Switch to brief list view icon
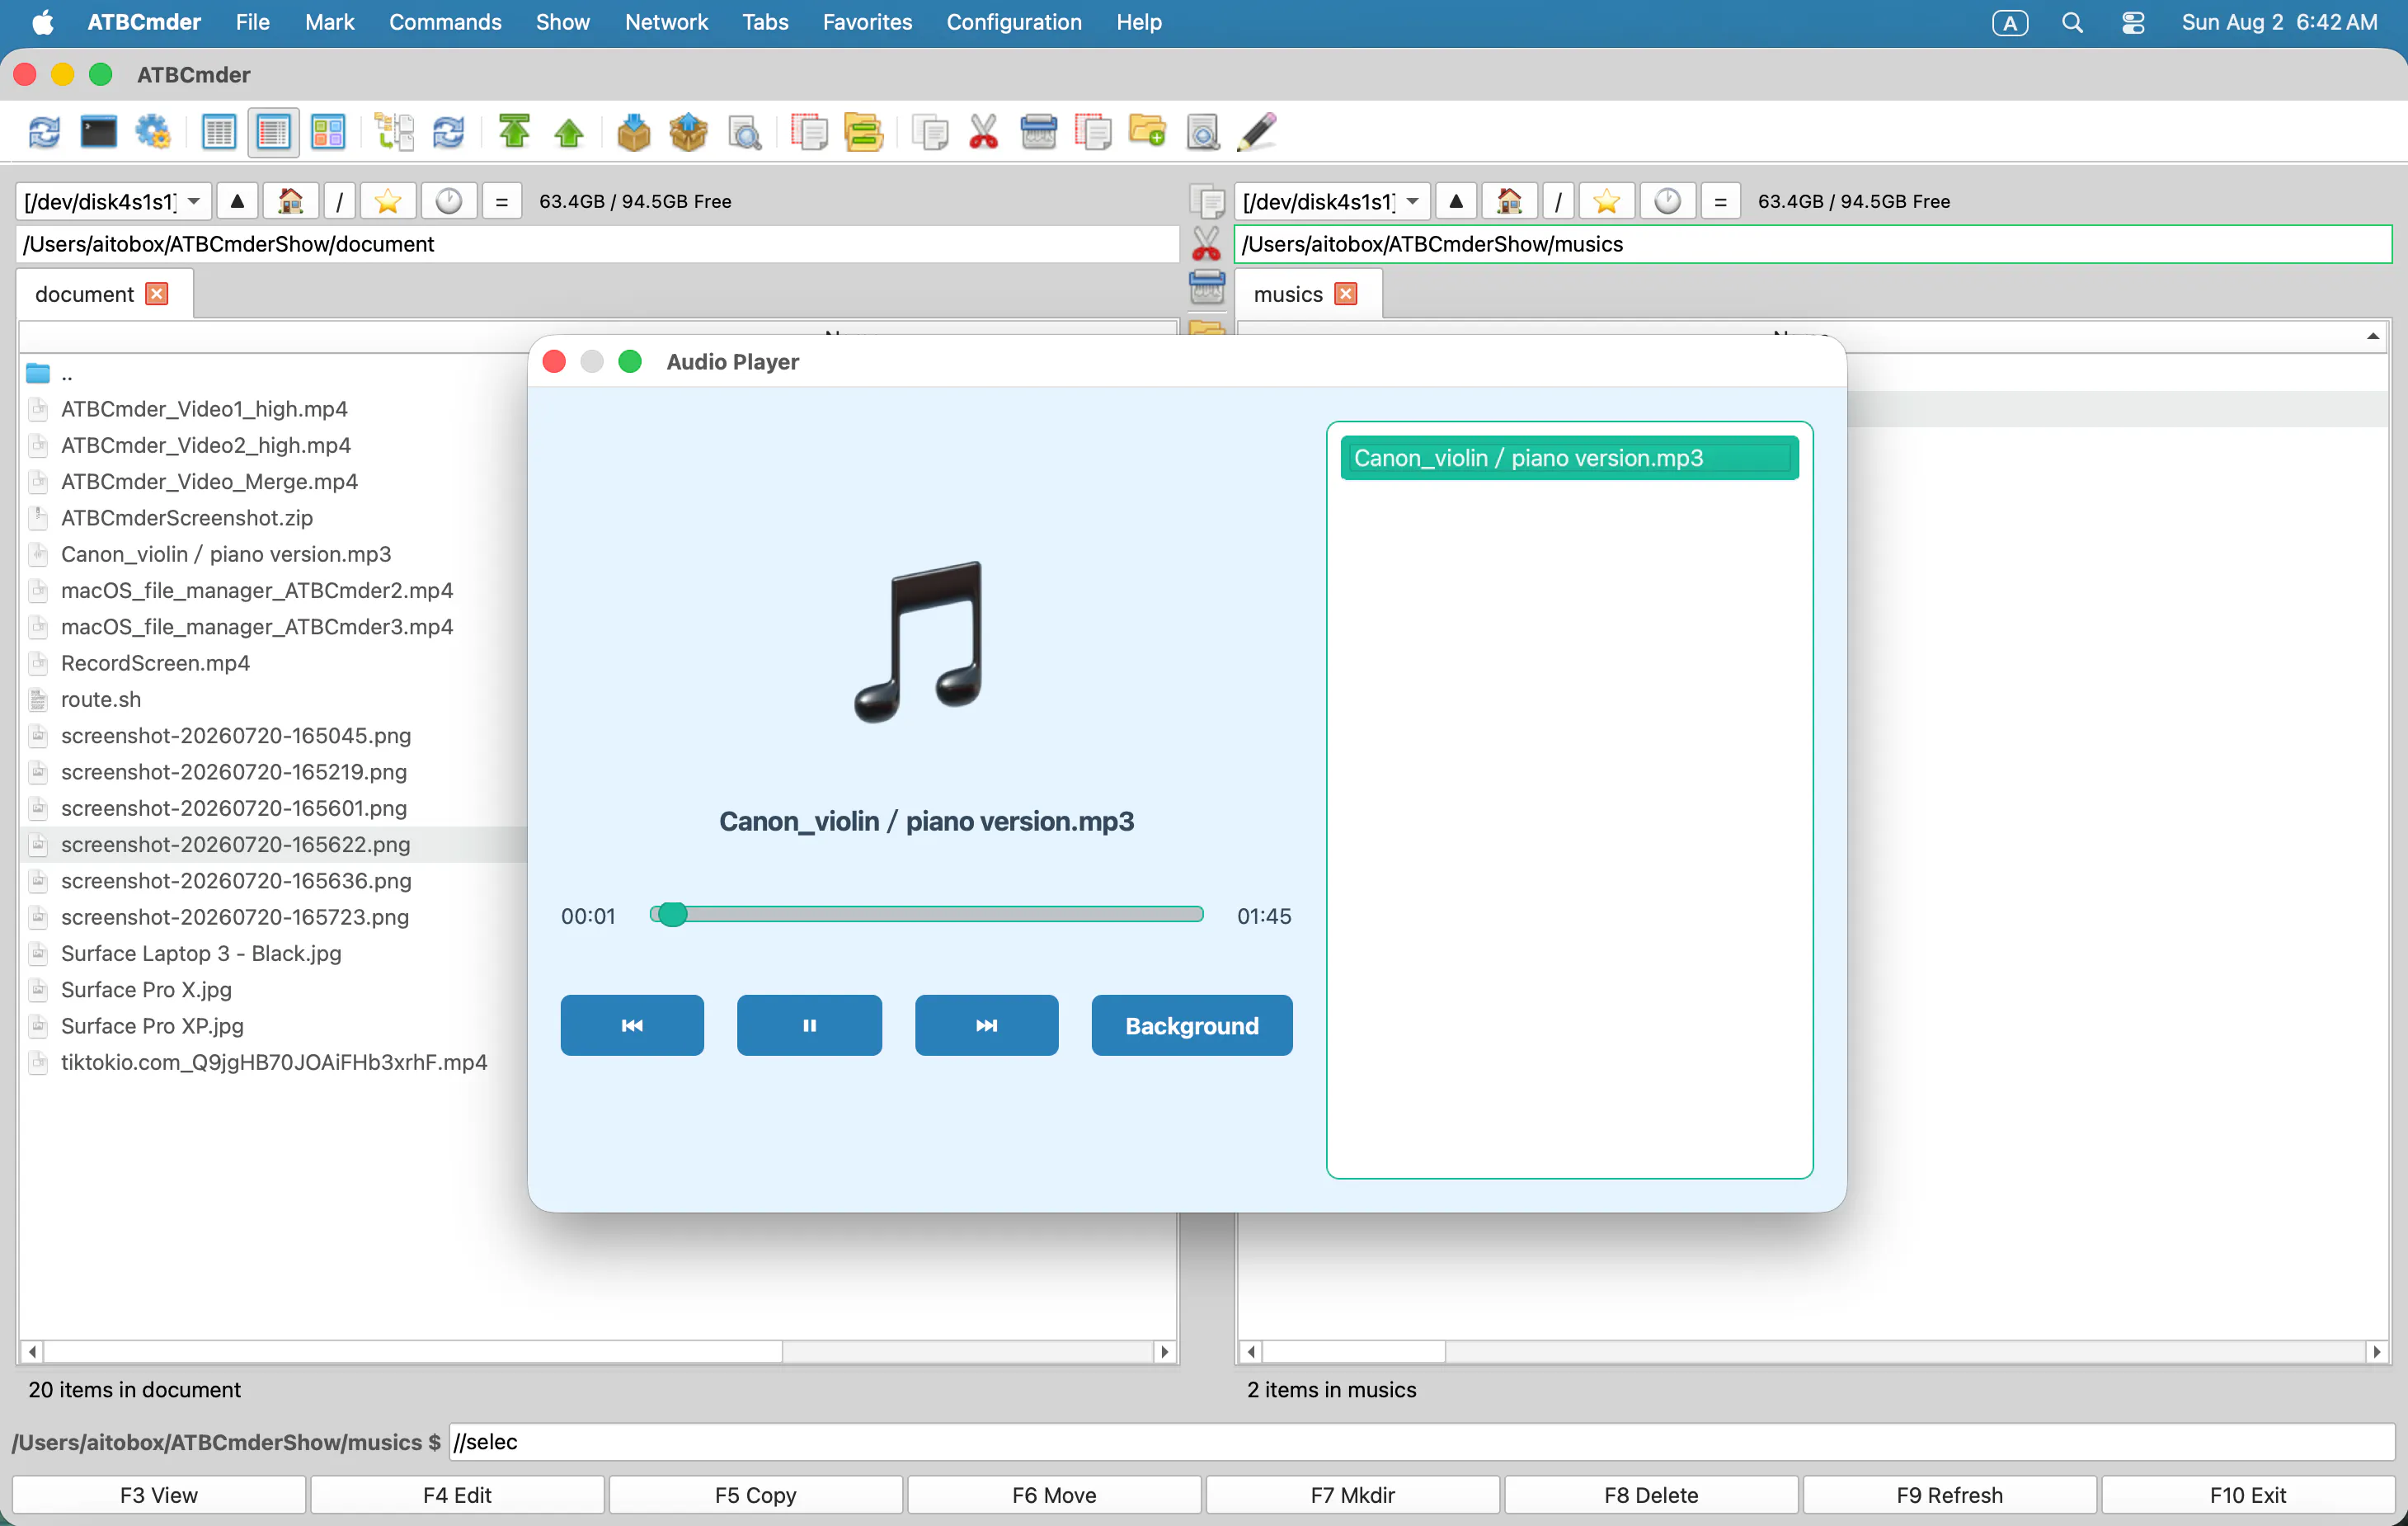Screen dimensions: 2408x1526 [x=218, y=132]
